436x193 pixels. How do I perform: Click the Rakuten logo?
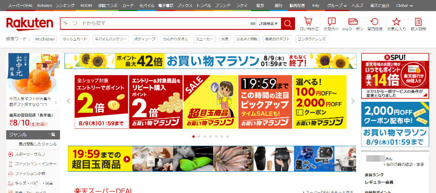30,24
